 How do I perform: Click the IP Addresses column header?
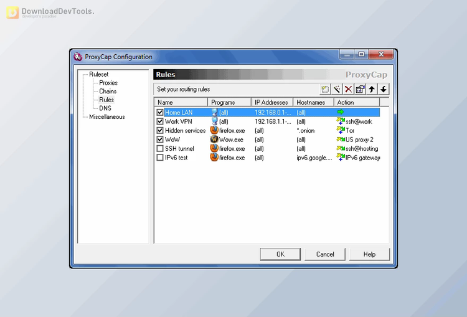pyautogui.click(x=272, y=102)
